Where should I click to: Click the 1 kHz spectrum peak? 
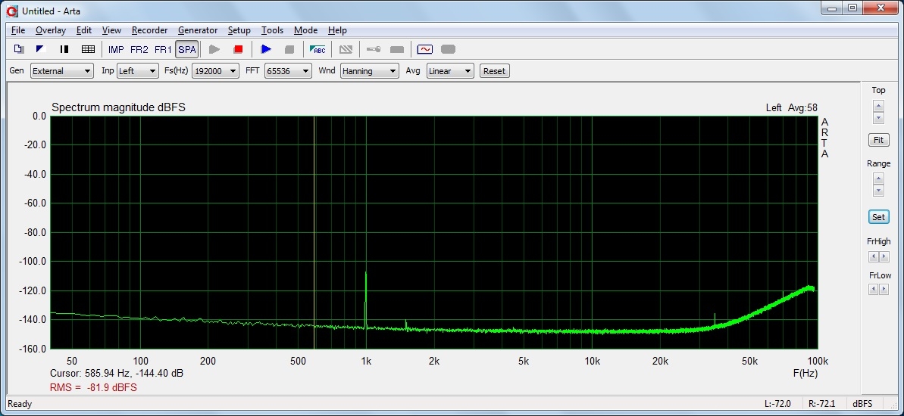pyautogui.click(x=365, y=300)
